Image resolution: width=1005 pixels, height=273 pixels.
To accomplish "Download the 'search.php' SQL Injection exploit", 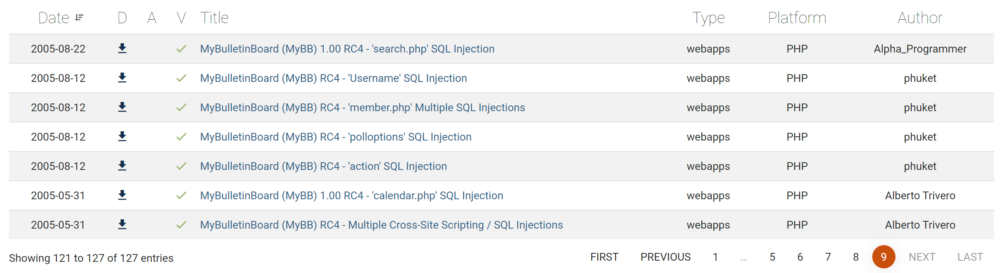I will click(122, 48).
